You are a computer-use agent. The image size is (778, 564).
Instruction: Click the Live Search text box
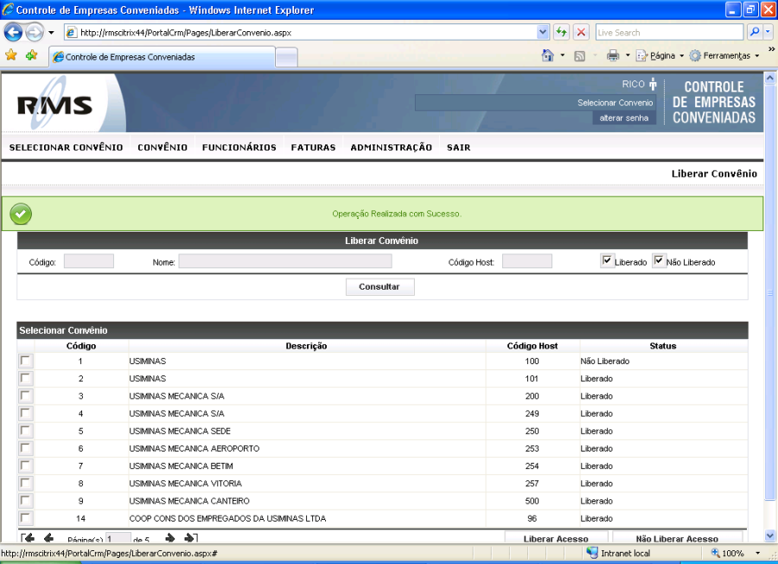point(669,32)
